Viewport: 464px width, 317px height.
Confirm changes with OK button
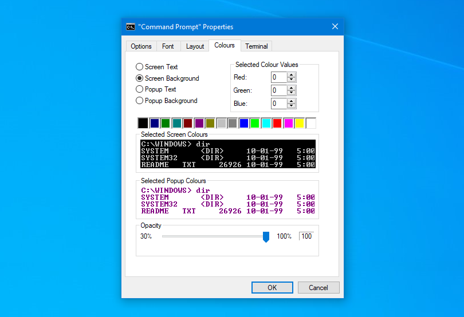272,288
